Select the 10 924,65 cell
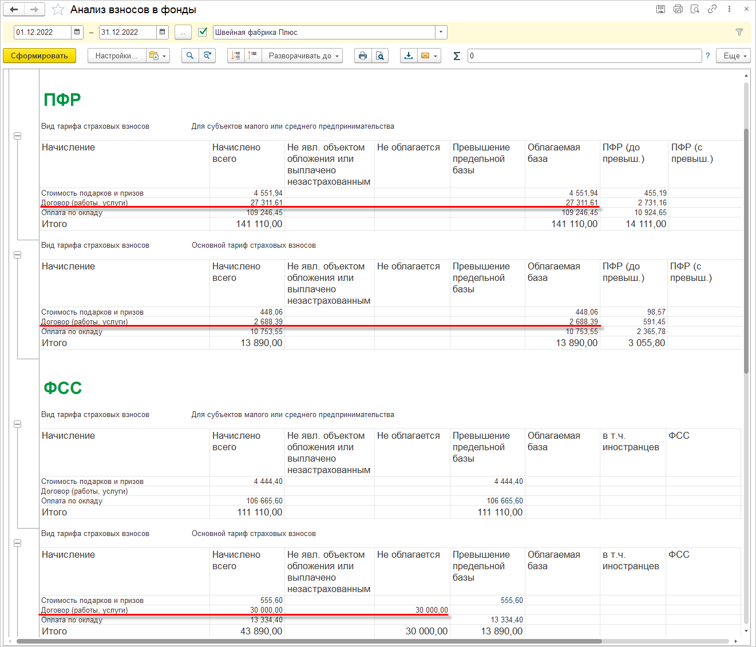The height and width of the screenshot is (647, 756). coord(634,212)
